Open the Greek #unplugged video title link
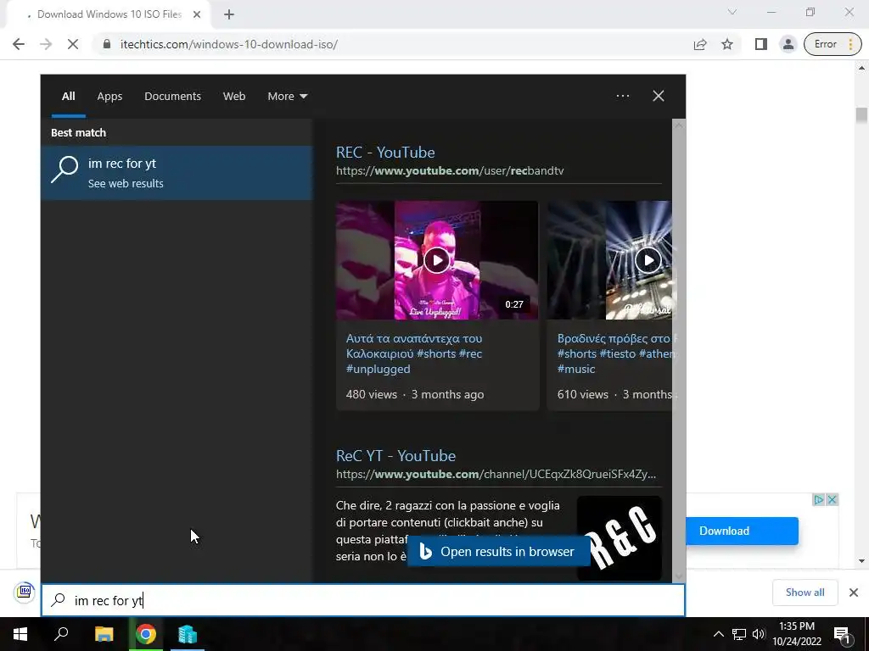This screenshot has width=869, height=651. click(414, 353)
